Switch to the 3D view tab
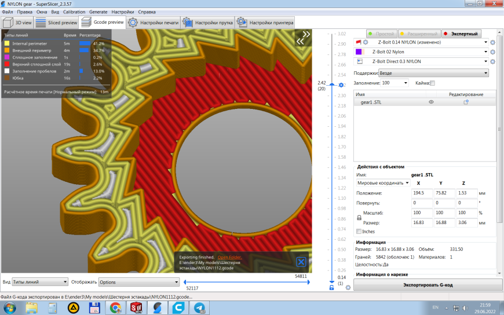The height and width of the screenshot is (315, 504). (17, 23)
